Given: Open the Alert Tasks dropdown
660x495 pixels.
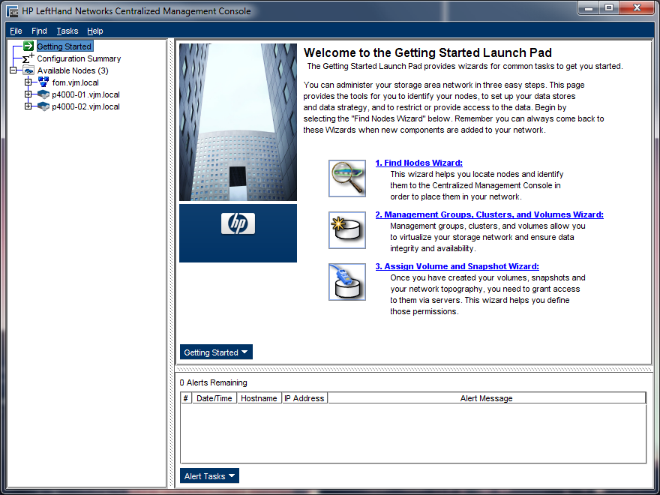Looking at the screenshot, I should 210,476.
